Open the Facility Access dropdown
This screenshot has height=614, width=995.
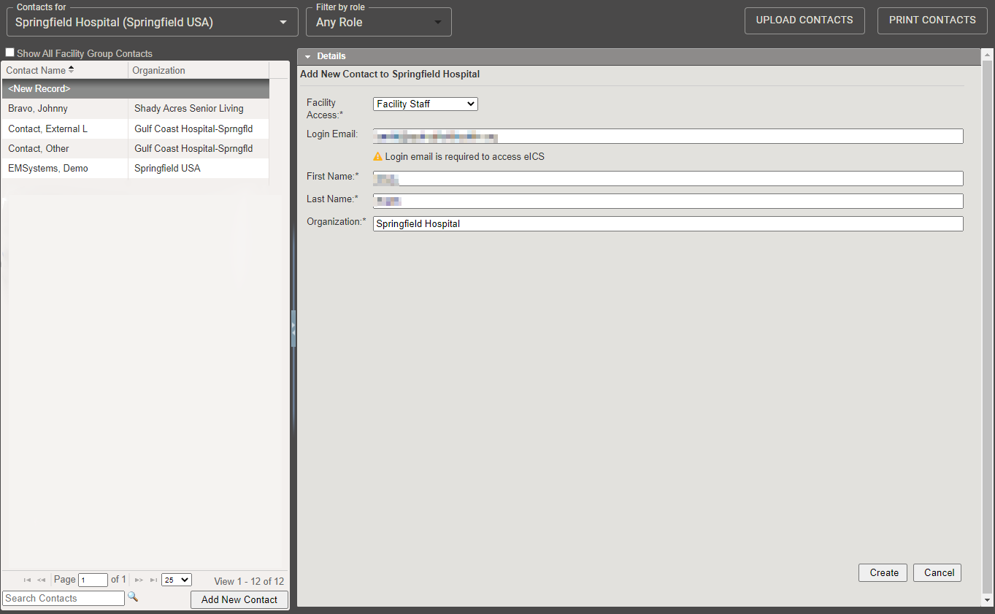pyautogui.click(x=426, y=104)
